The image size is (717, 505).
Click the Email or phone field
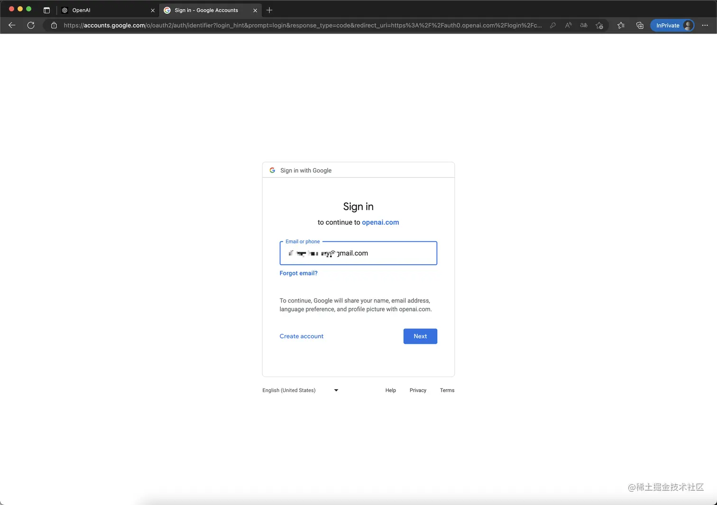point(358,253)
